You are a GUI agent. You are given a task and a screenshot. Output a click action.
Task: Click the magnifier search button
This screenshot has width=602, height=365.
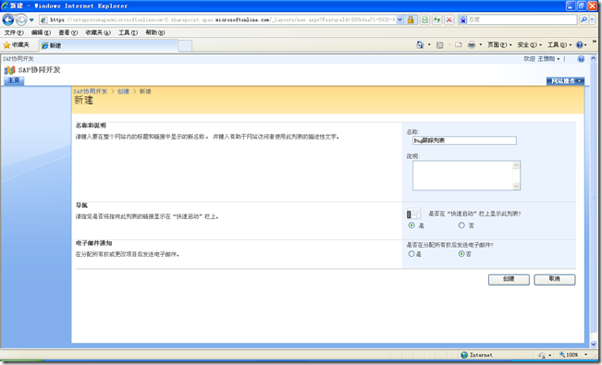point(584,19)
